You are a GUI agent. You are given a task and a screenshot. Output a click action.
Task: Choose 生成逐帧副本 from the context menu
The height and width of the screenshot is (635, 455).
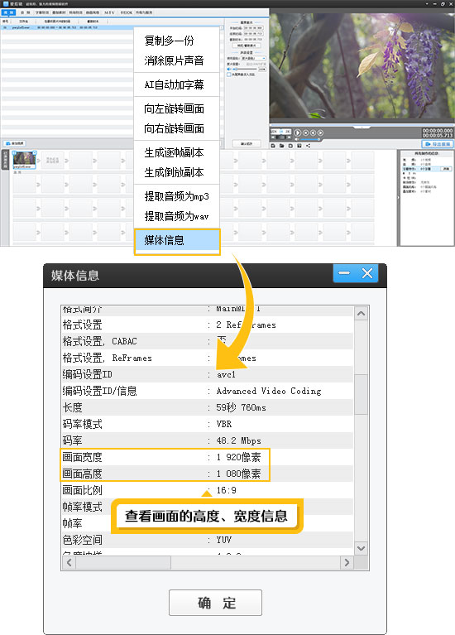pyautogui.click(x=176, y=152)
